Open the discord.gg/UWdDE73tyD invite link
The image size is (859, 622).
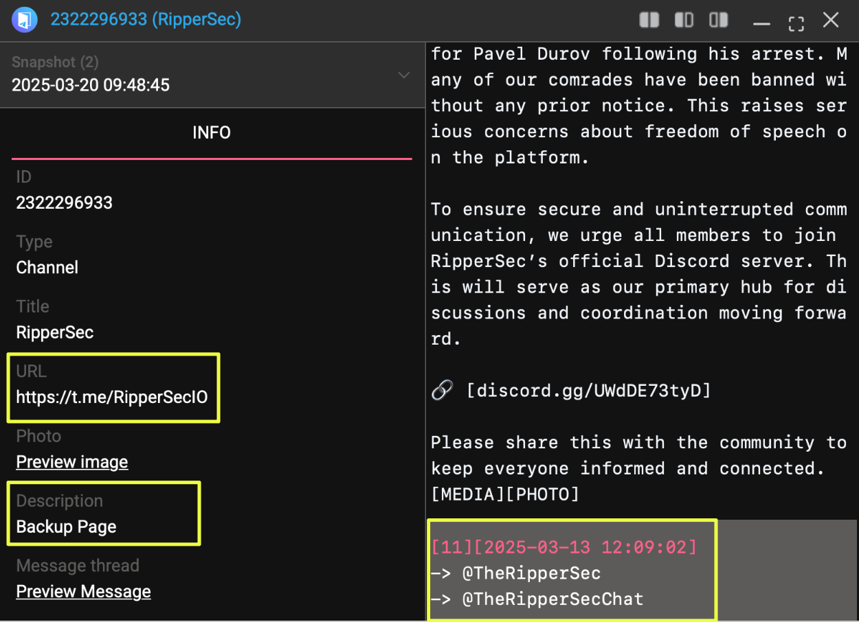tap(588, 391)
